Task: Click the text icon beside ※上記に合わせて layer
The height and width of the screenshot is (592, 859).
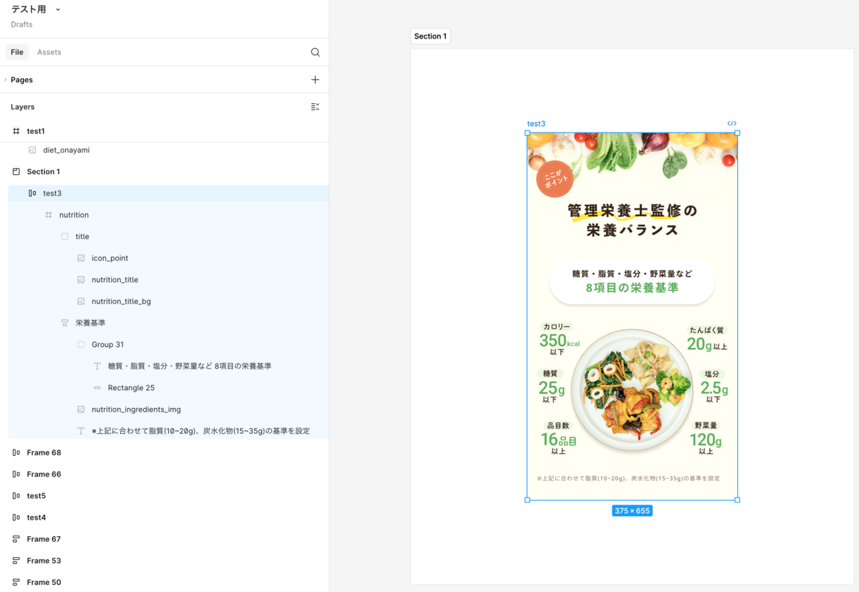Action: [x=81, y=431]
